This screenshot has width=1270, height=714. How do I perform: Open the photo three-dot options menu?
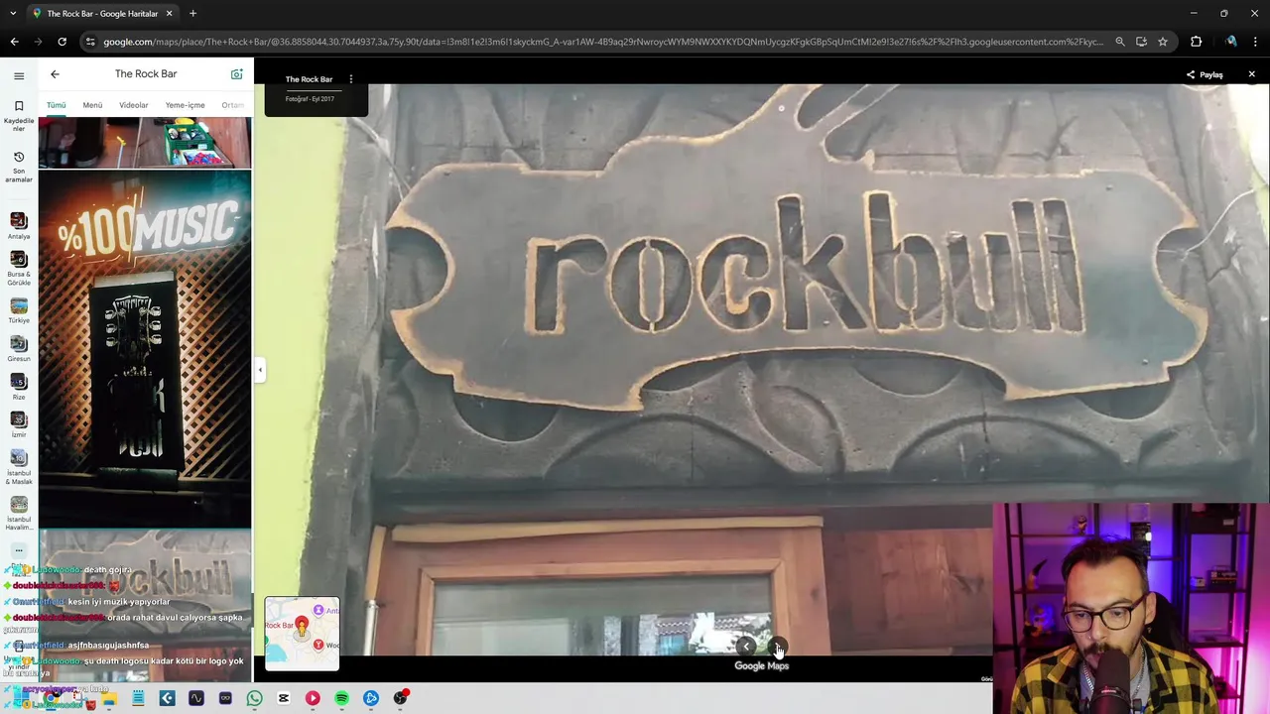[x=350, y=79]
